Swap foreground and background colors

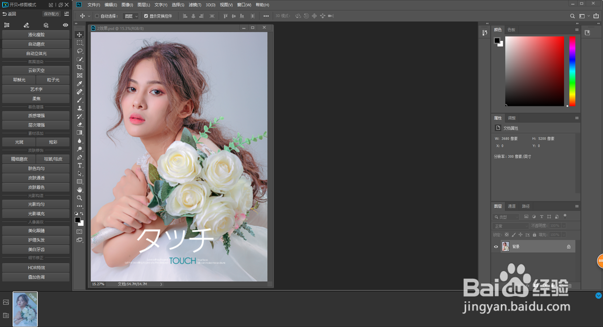[x=82, y=214]
